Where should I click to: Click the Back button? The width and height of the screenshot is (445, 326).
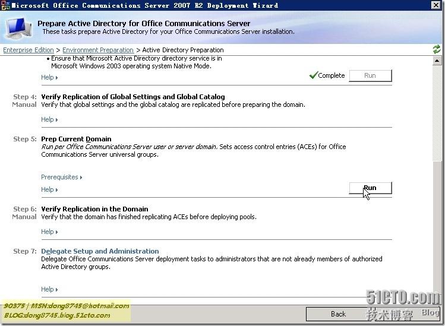pos(338,314)
